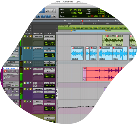Click the vol -17.3 volume field
This screenshot has height=124, width=137.
50,75
